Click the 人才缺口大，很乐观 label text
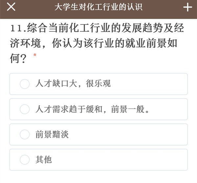Image resolution: width=197 pixels, height=183 pixels. click(73, 84)
